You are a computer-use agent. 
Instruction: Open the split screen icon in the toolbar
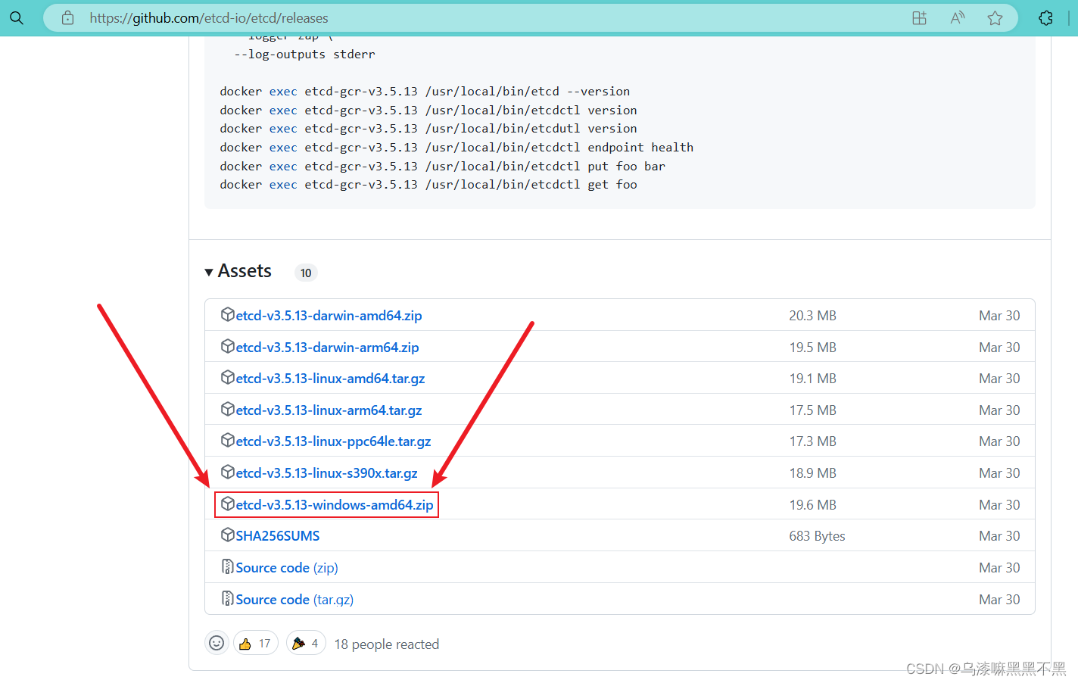[919, 17]
